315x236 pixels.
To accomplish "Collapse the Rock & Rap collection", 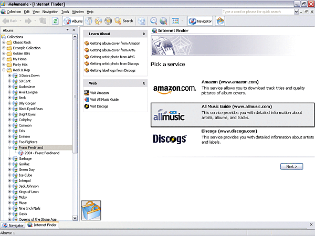I will pos(4,70).
